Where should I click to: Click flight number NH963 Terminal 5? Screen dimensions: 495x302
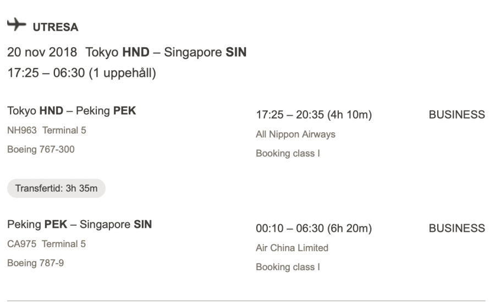coord(47,131)
